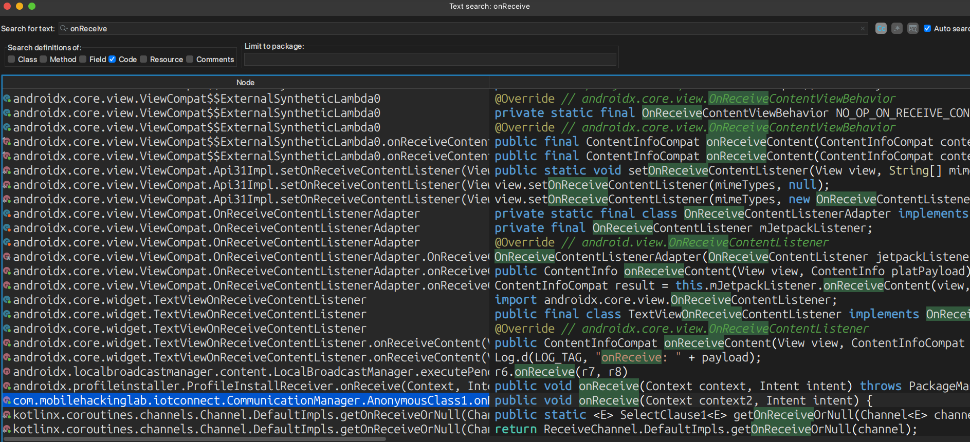
Task: Select the Log.d(LOG_TAG, "onReceive: ") result line
Action: [x=627, y=357]
